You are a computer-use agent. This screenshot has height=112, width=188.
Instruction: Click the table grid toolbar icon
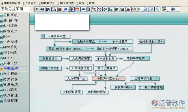tap(111, 9)
